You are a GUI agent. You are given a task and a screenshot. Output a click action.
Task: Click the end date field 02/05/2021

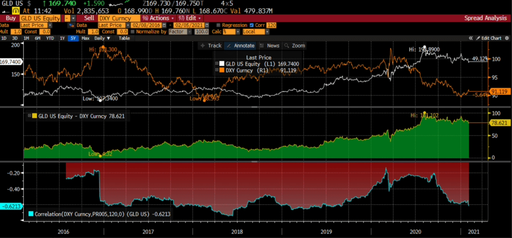point(189,25)
